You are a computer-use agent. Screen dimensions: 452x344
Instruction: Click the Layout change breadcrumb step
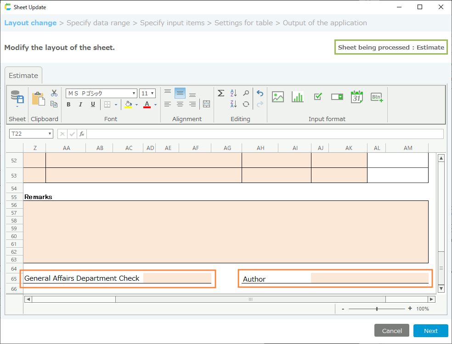click(x=30, y=23)
